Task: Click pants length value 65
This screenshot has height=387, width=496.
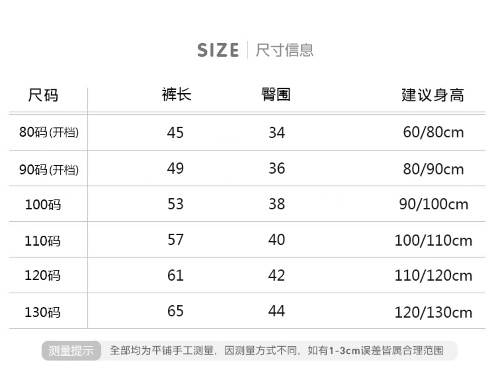Action: tap(175, 311)
